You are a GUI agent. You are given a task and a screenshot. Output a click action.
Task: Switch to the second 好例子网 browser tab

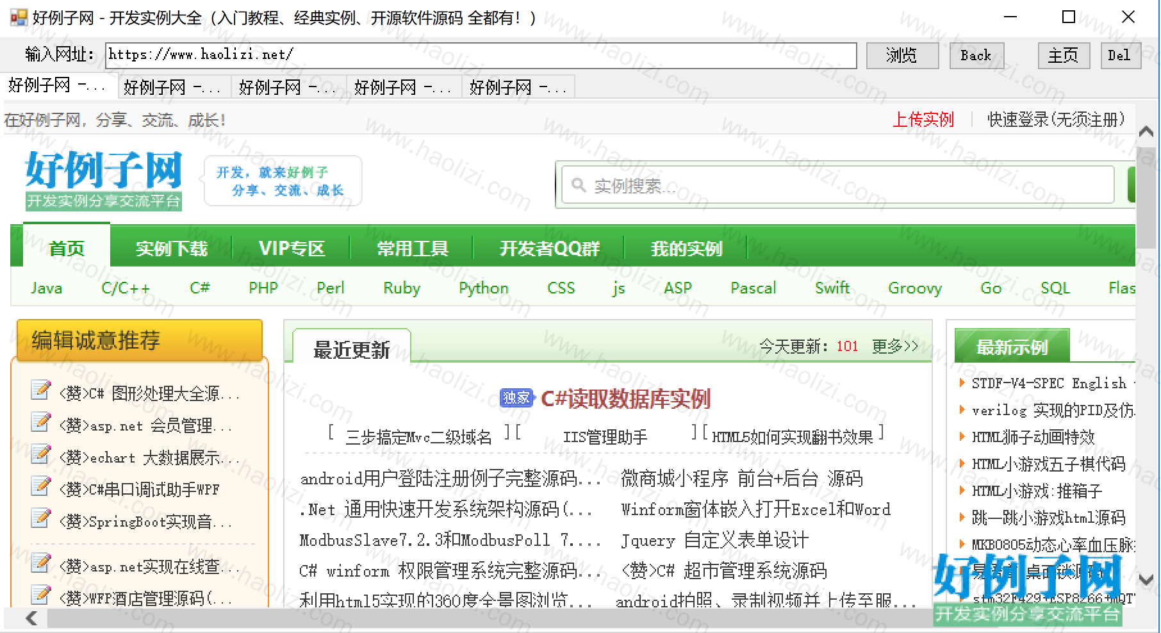176,86
